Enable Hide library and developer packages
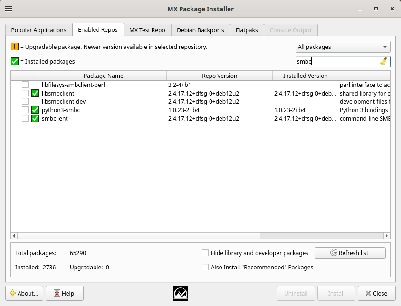This screenshot has width=401, height=306. [205, 253]
